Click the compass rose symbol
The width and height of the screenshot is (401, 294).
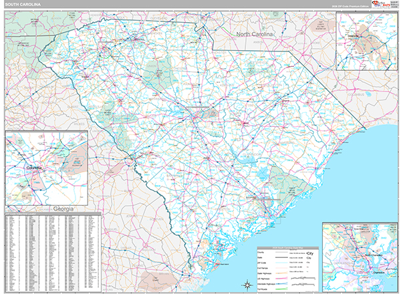pyautogui.click(x=244, y=286)
